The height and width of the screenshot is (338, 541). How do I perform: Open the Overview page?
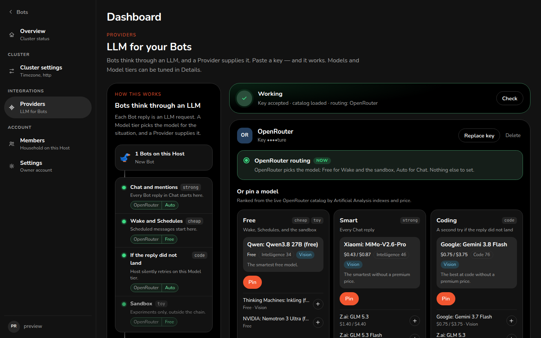pos(48,35)
